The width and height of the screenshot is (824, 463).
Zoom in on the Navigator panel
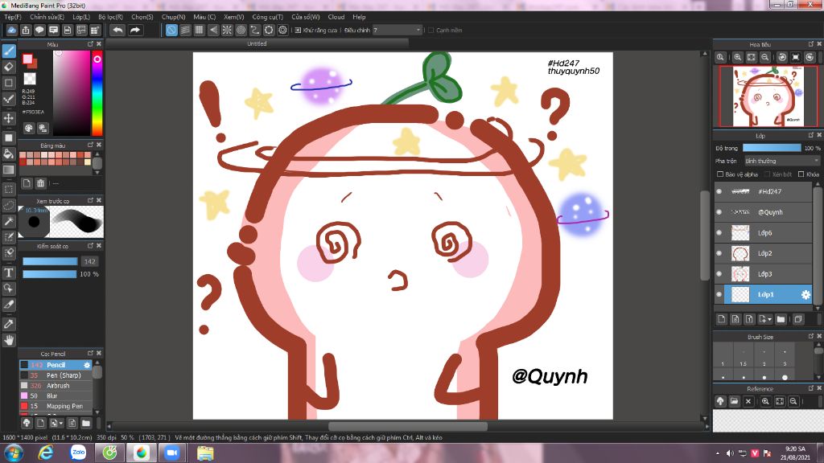click(x=738, y=57)
